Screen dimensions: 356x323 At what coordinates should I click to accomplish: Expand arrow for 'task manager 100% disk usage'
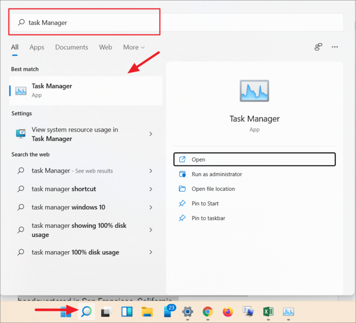[x=151, y=252]
